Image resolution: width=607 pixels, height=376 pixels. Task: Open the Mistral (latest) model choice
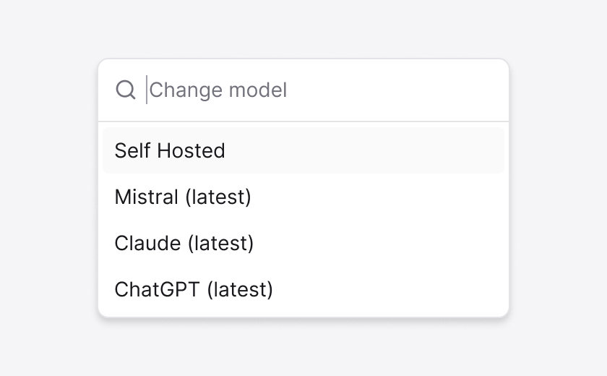(183, 197)
